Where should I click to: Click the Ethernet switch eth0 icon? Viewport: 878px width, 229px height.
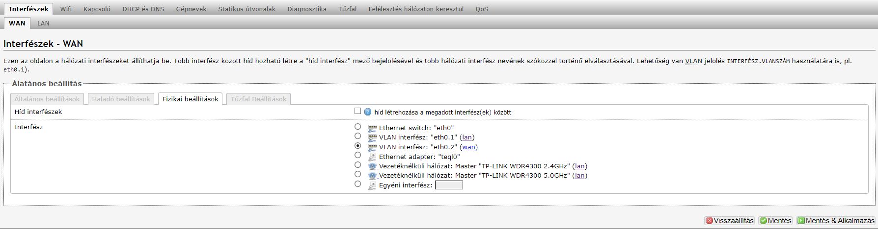click(372, 129)
